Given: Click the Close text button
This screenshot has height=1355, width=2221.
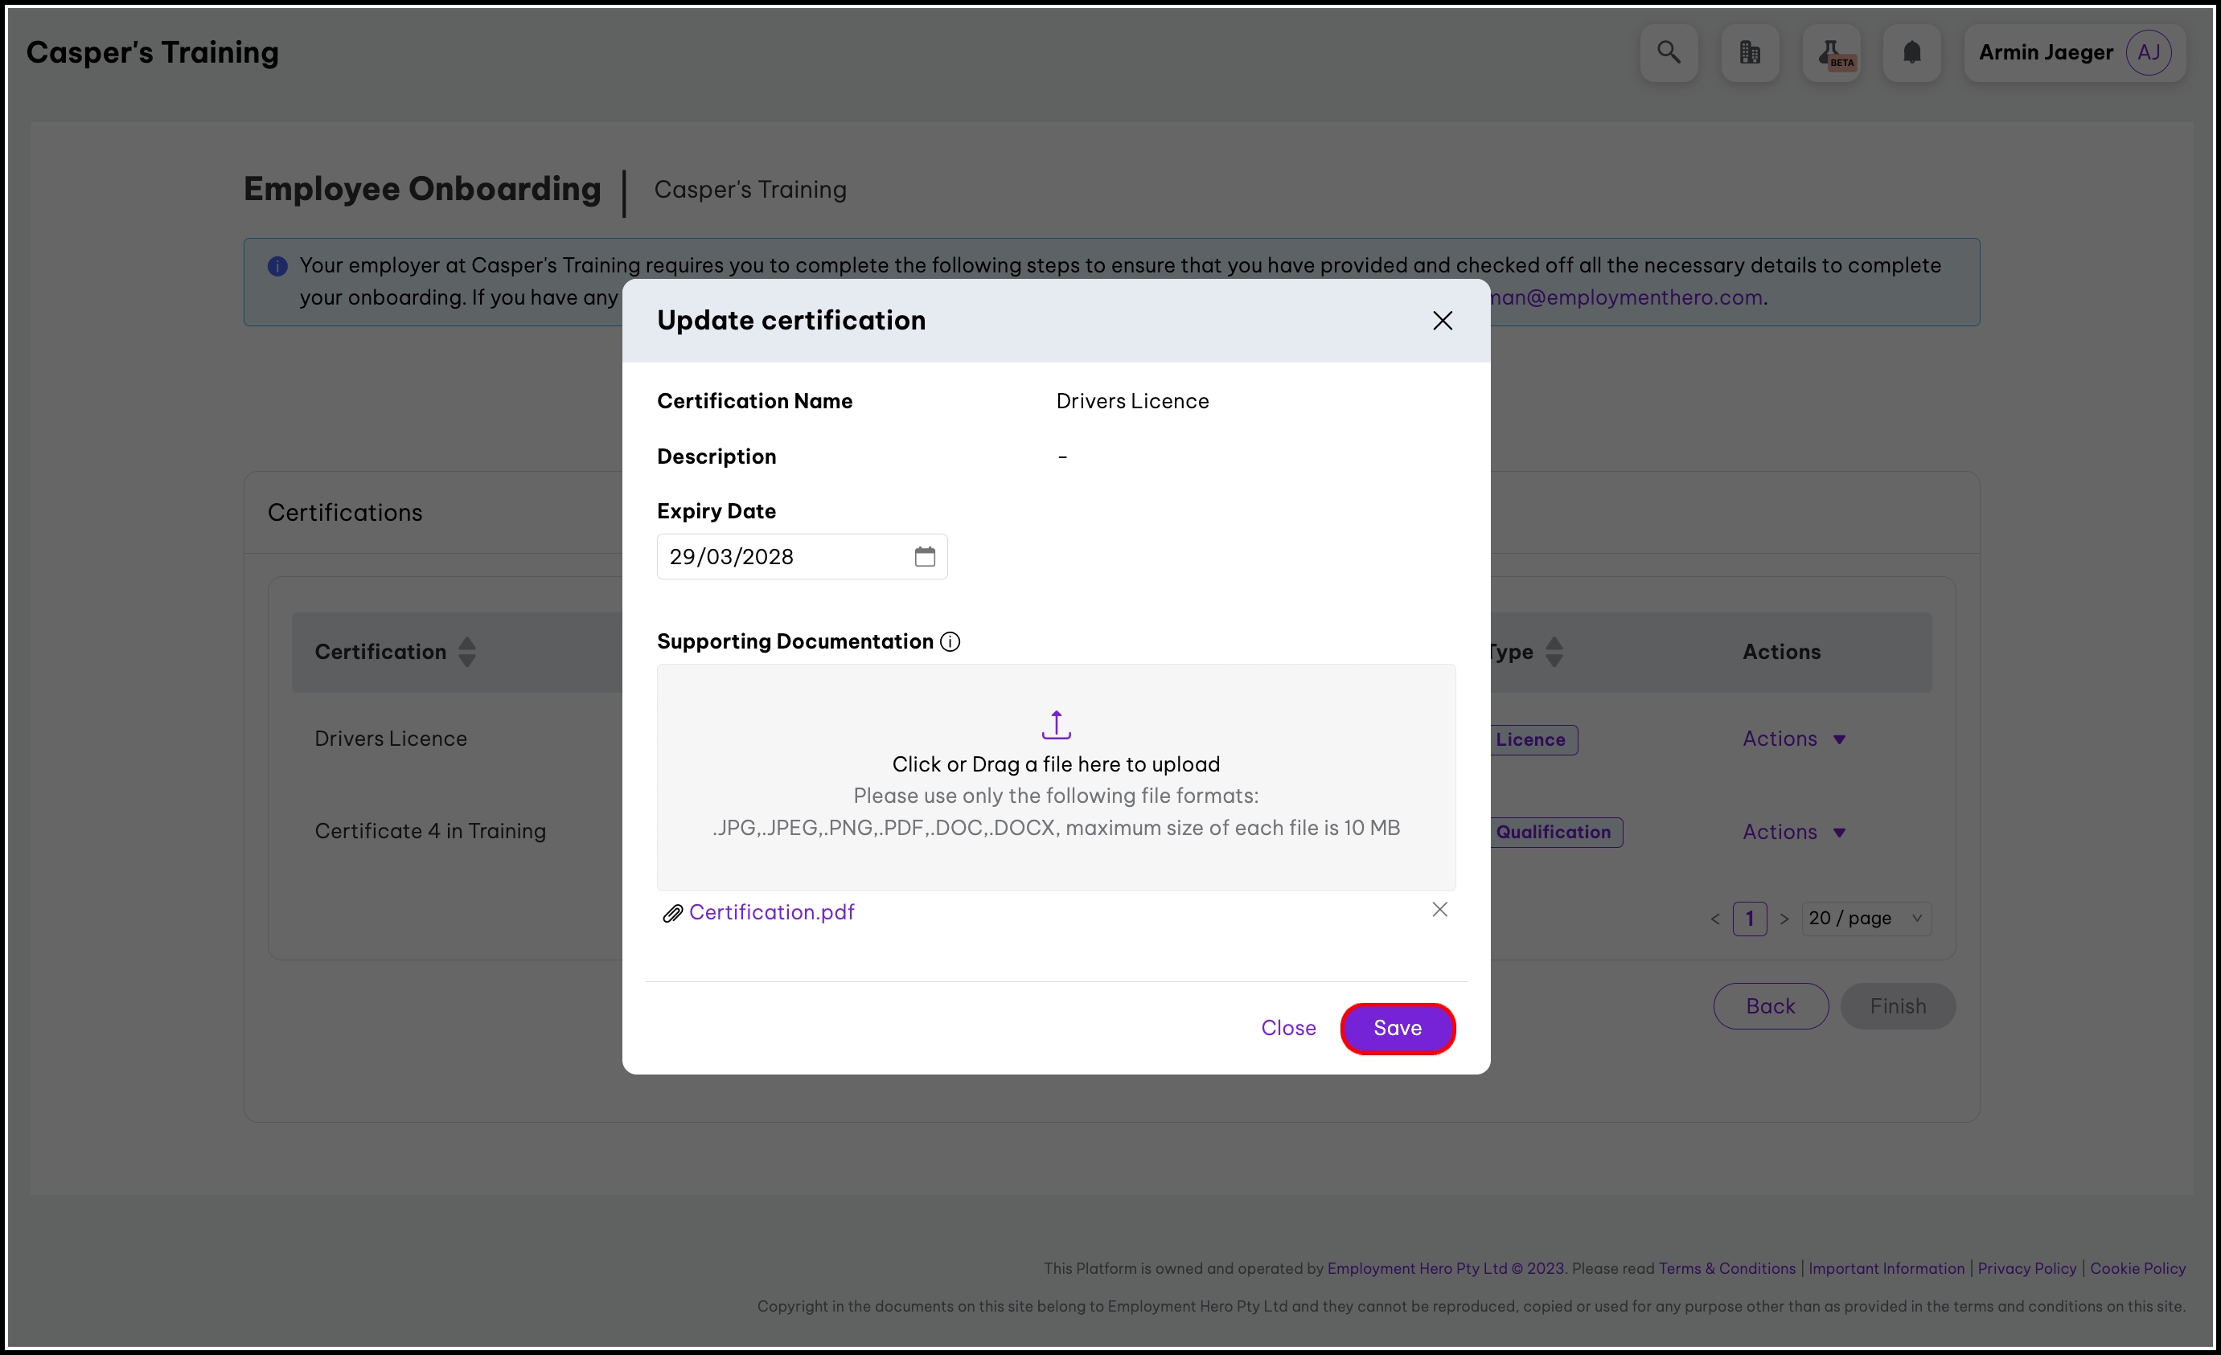Looking at the screenshot, I should (x=1288, y=1028).
